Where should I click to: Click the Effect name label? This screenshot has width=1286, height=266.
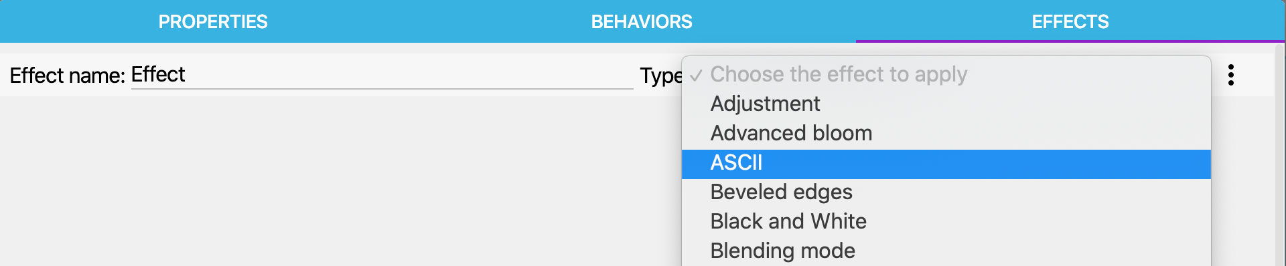point(67,76)
